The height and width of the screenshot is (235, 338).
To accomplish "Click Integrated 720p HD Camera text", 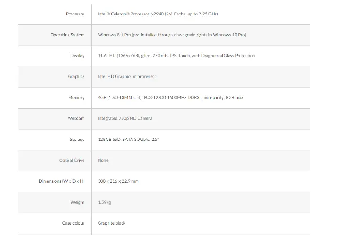I will 125,118.
